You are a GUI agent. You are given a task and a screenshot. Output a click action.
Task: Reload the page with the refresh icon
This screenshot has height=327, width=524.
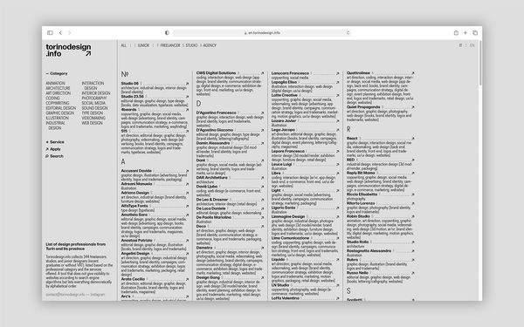pos(348,33)
